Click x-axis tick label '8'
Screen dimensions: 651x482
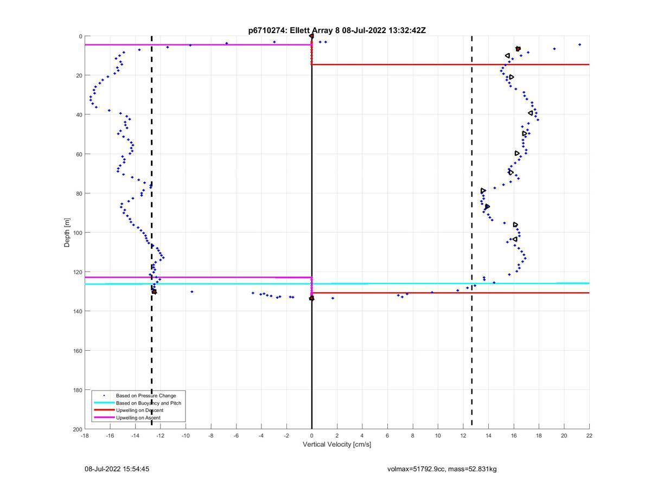point(413,435)
